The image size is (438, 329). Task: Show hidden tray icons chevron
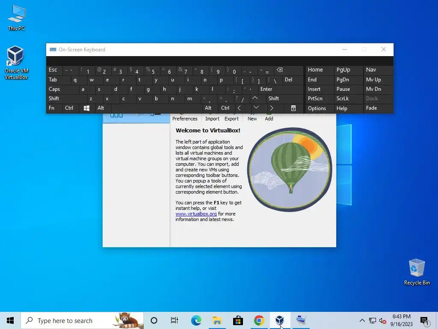pos(362,320)
